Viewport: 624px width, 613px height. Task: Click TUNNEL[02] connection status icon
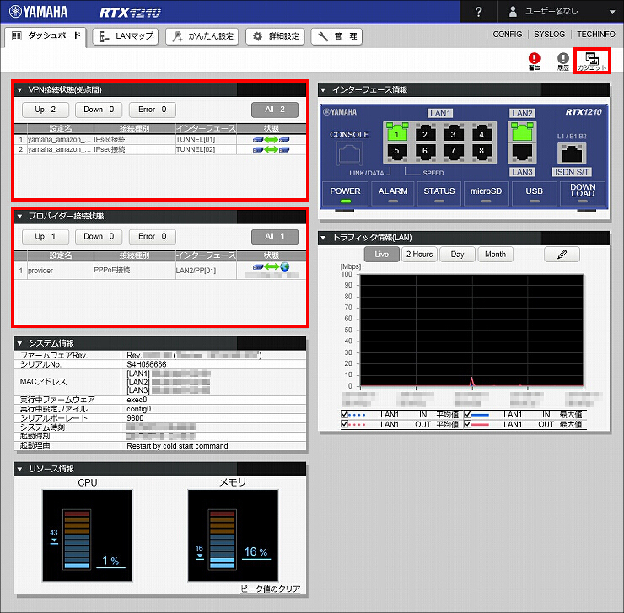(271, 150)
